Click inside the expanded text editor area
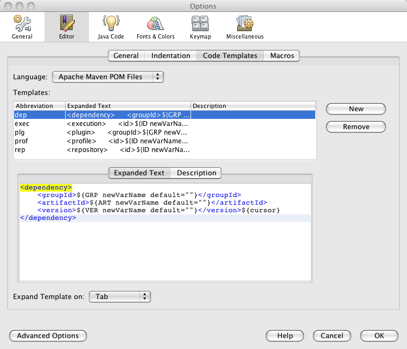Screen dimensions: 407x349 (x=165, y=250)
